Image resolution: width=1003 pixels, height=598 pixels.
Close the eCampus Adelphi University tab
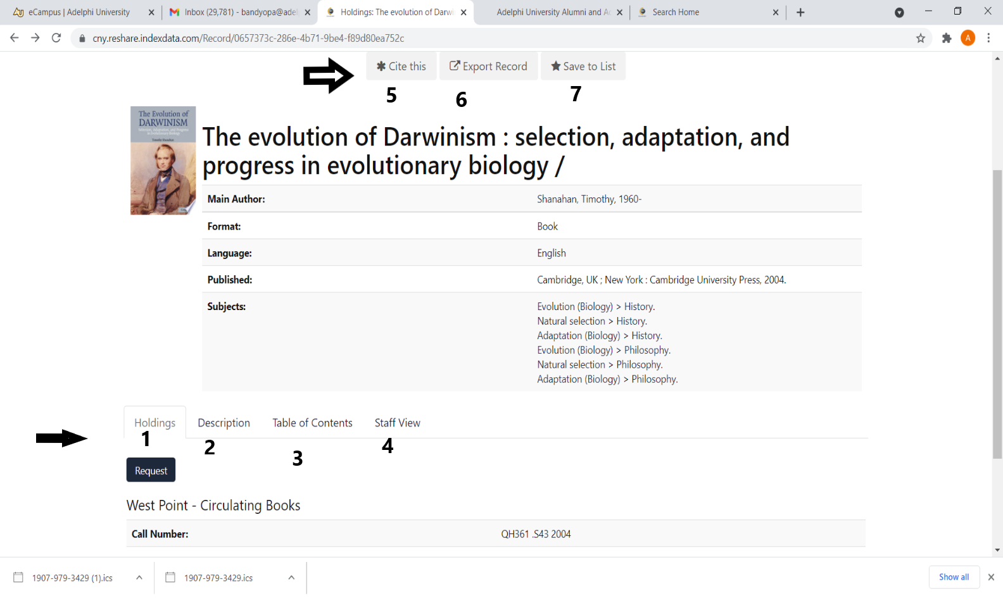[151, 12]
